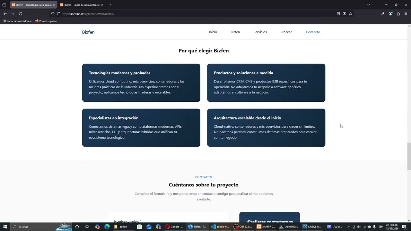This screenshot has height=231, width=411.
Task: Open the Primeros pasos bookmark
Action: point(46,21)
